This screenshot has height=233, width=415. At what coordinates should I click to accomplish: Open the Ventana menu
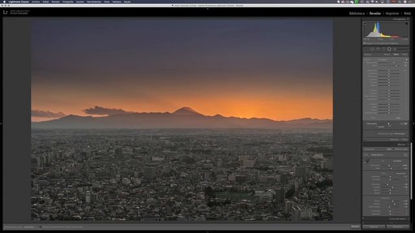click(x=117, y=1)
